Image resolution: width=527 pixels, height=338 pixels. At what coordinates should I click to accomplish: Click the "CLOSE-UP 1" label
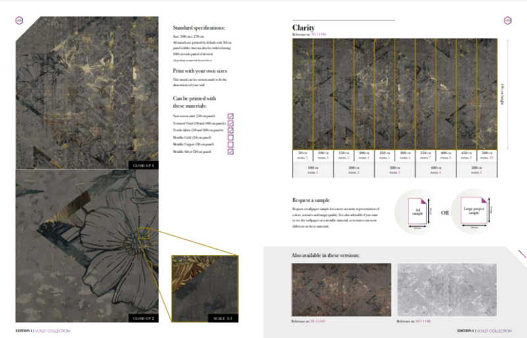(144, 165)
